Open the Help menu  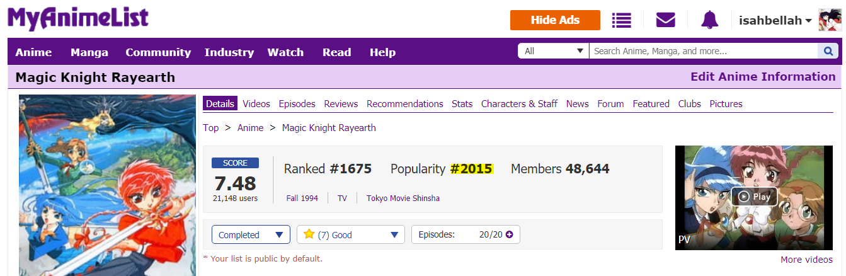tap(382, 52)
